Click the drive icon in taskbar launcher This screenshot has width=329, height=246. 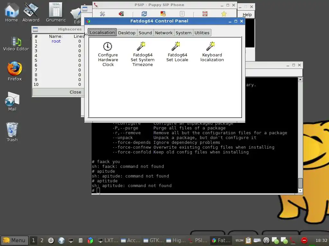pos(81,241)
